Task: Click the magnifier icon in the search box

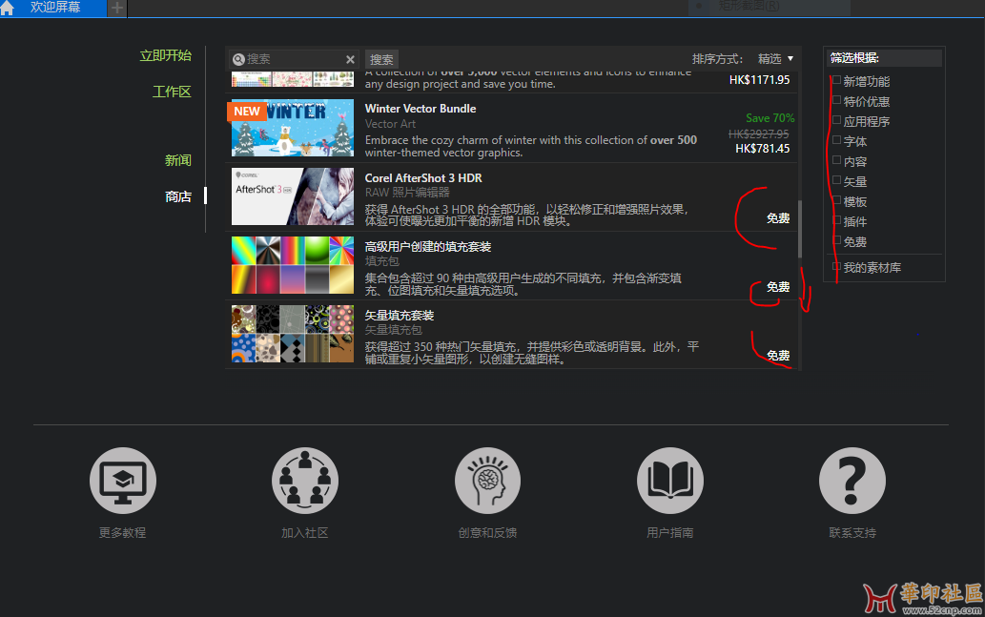Action: pyautogui.click(x=238, y=59)
